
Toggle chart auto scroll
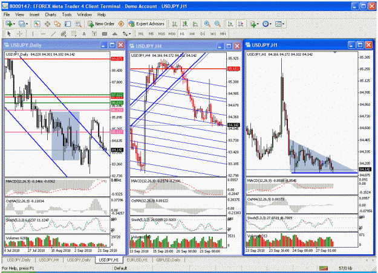click(x=230, y=24)
